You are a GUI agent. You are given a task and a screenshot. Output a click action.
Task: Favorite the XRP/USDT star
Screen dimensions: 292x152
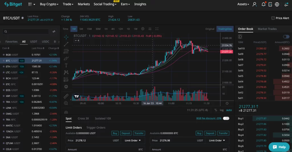tap(3, 96)
